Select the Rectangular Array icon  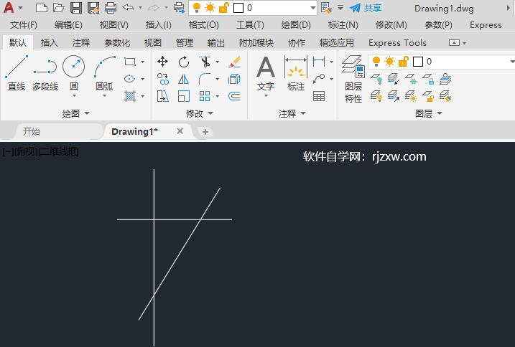tap(205, 96)
